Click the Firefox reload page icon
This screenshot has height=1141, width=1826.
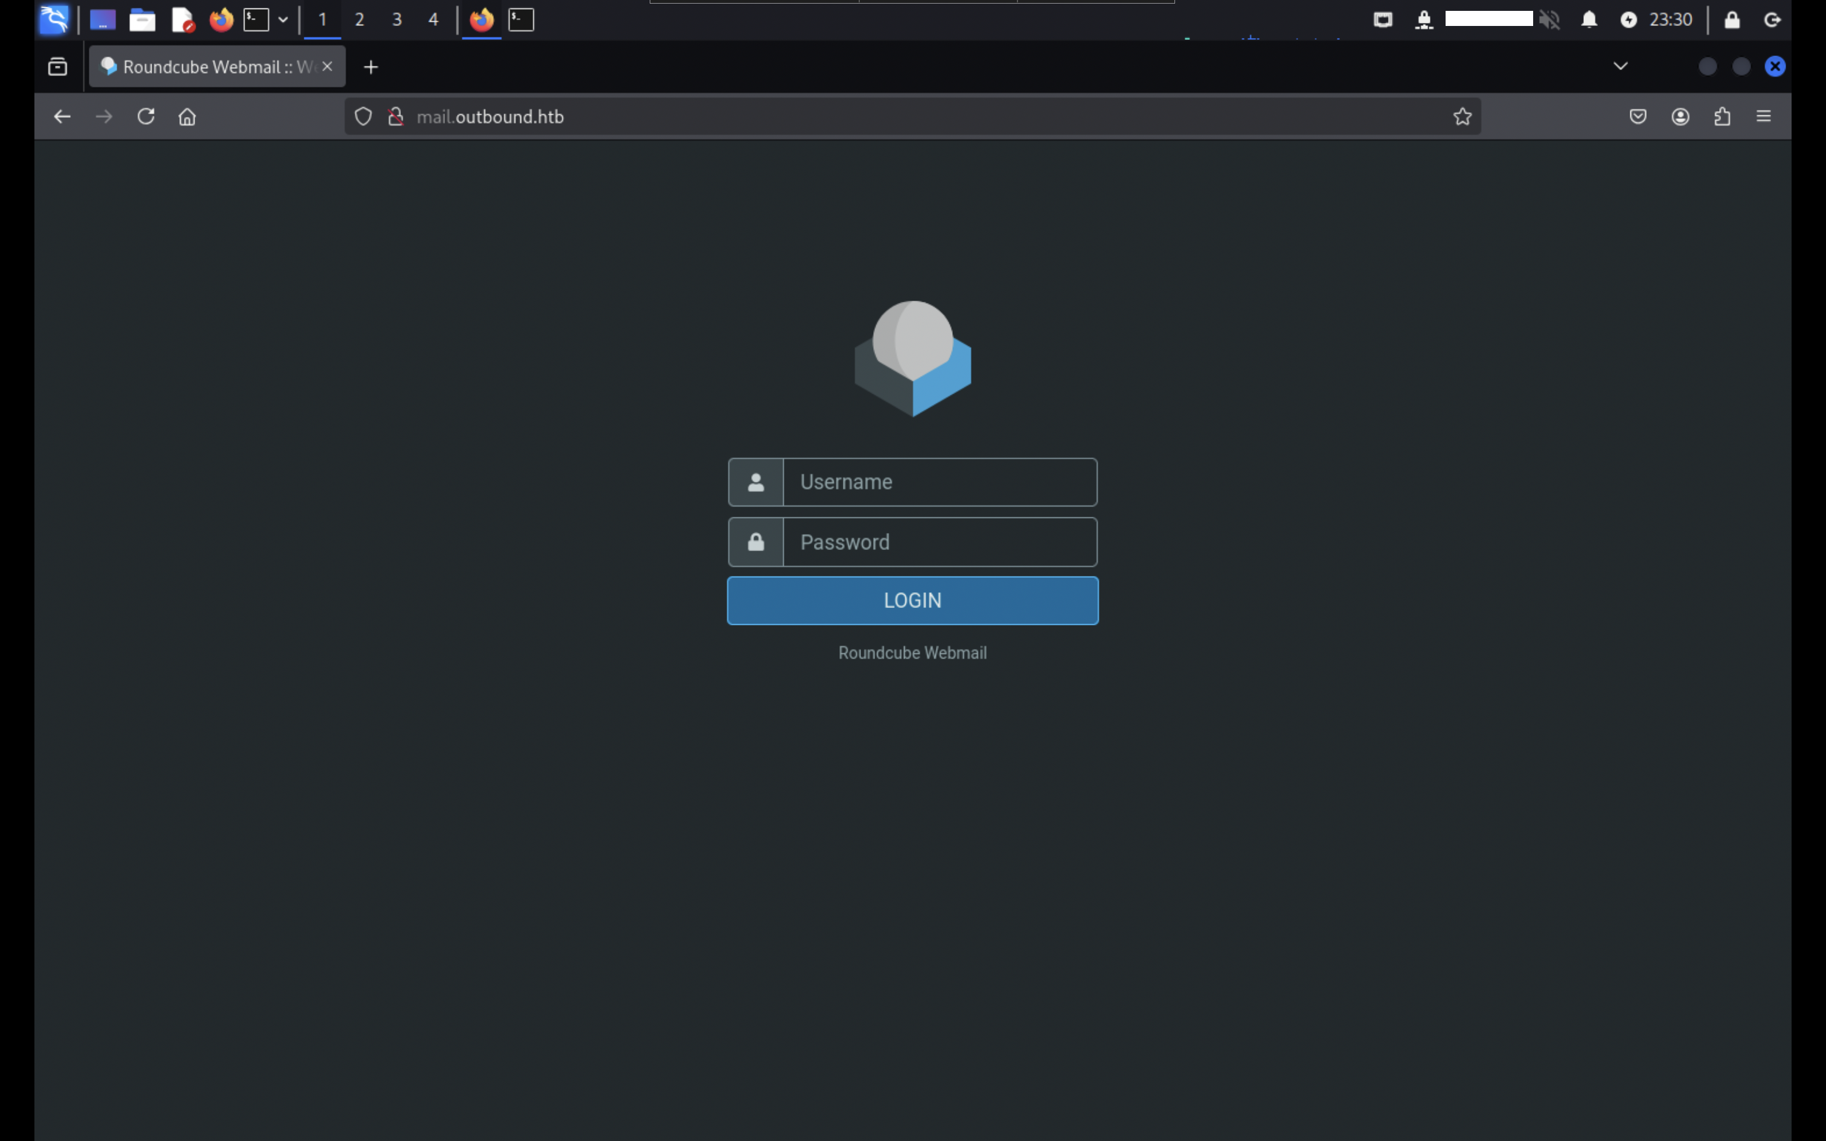(146, 116)
